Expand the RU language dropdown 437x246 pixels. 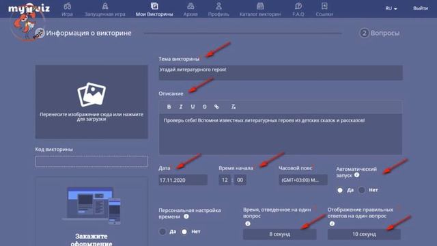point(391,8)
